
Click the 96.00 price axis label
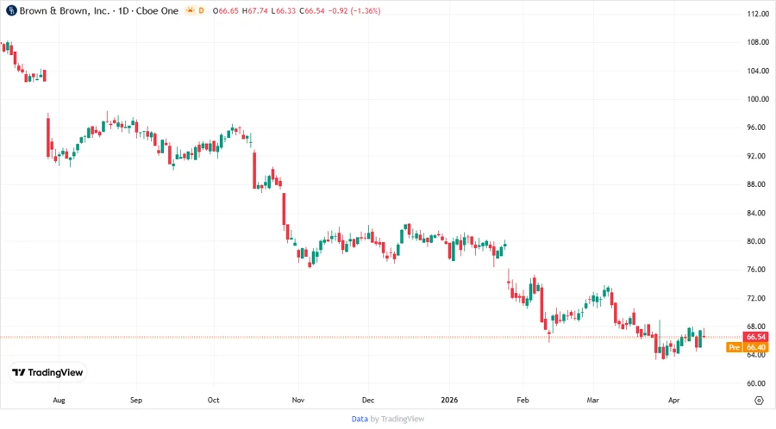pyautogui.click(x=758, y=127)
